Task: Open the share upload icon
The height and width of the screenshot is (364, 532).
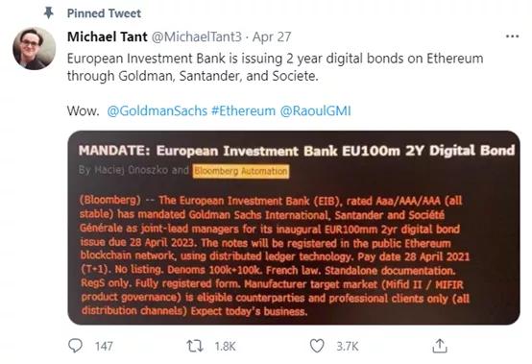Action: click(x=440, y=346)
